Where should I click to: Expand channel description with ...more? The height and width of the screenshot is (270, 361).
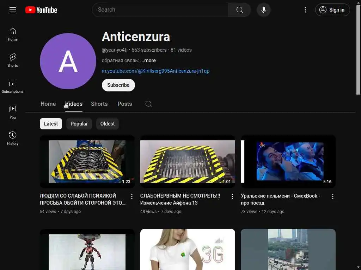pyautogui.click(x=148, y=60)
